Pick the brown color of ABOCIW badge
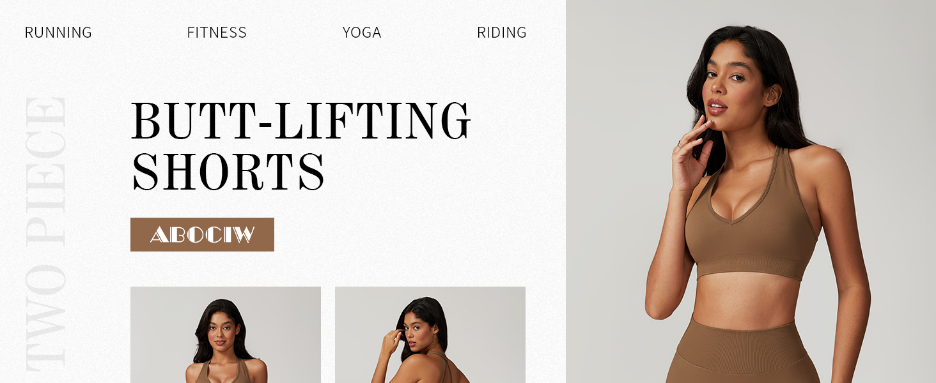The width and height of the screenshot is (936, 383). pyautogui.click(x=202, y=234)
